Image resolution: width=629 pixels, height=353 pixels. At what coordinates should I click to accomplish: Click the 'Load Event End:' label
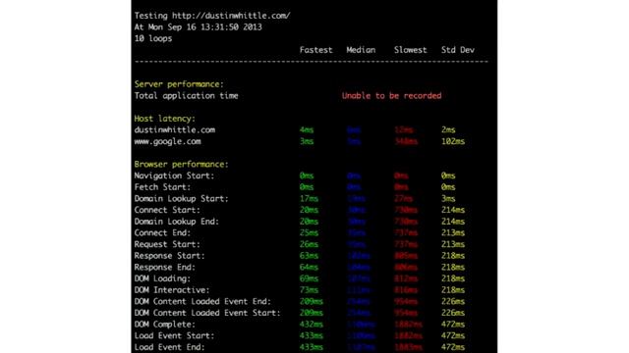point(169,347)
